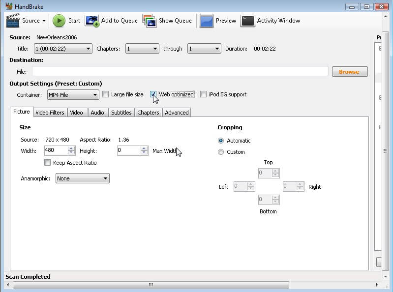Image resolution: width=393 pixels, height=292 pixels.
Task: Open the Title dropdown
Action: tap(62, 49)
